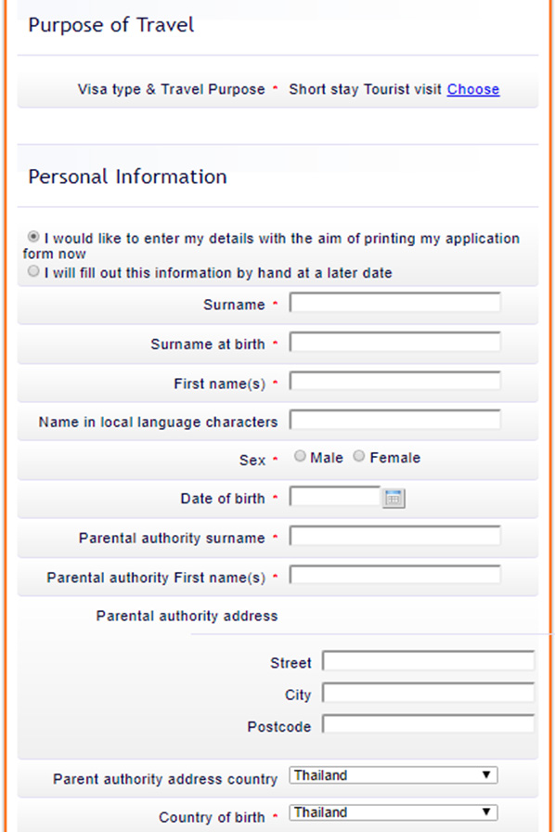Click the Name in local language characters field
555x832 pixels.
click(x=395, y=420)
